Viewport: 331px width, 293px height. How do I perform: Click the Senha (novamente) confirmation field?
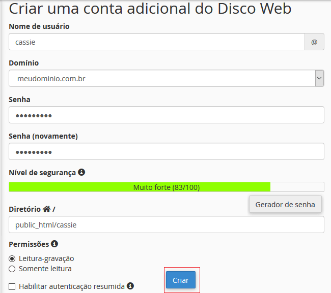tap(167, 152)
